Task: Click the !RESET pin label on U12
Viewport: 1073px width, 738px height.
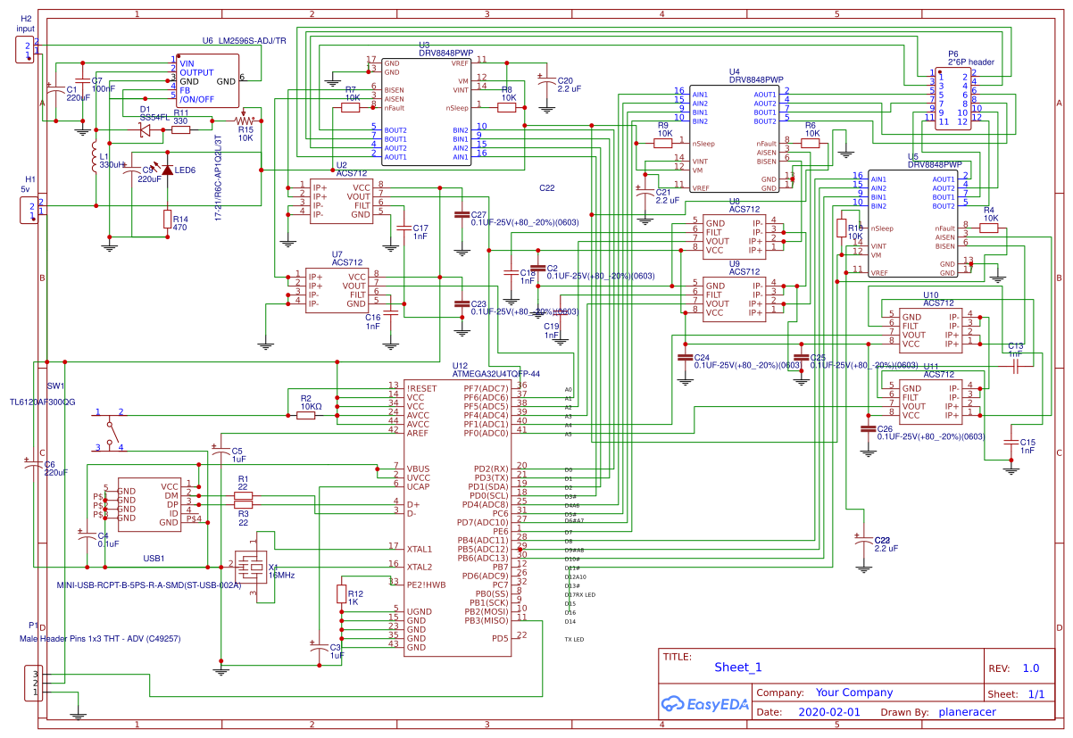Action: (x=421, y=388)
